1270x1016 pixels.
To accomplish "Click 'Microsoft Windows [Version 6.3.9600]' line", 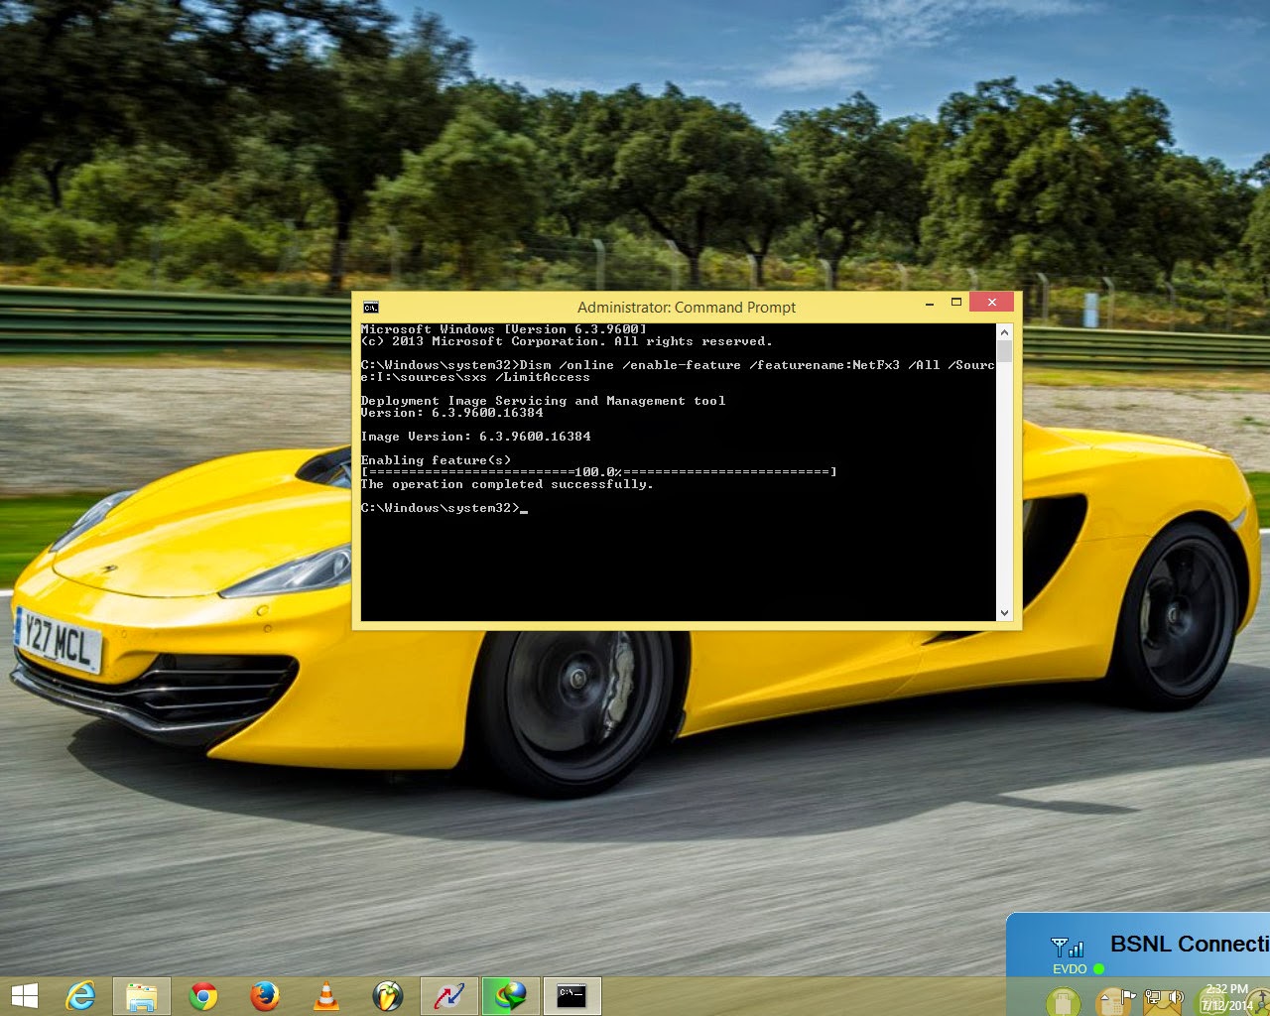I will (504, 329).
